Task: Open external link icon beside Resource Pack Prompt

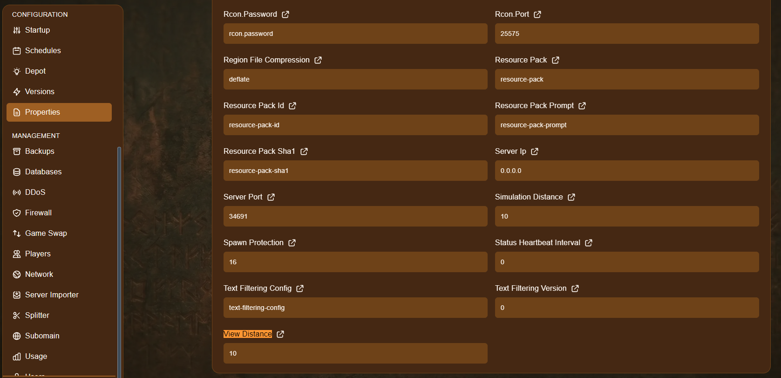Action: pos(582,106)
